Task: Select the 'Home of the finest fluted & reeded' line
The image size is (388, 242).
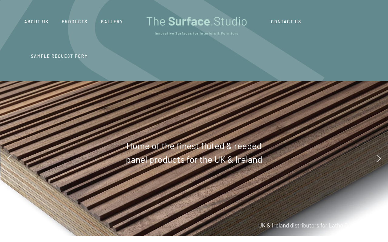Action: (194, 146)
